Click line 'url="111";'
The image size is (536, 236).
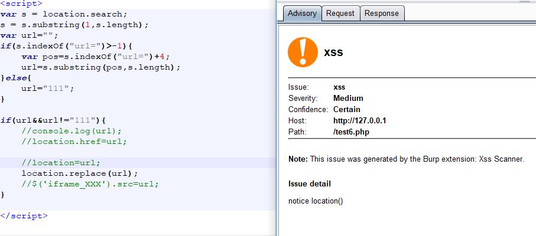pos(47,88)
